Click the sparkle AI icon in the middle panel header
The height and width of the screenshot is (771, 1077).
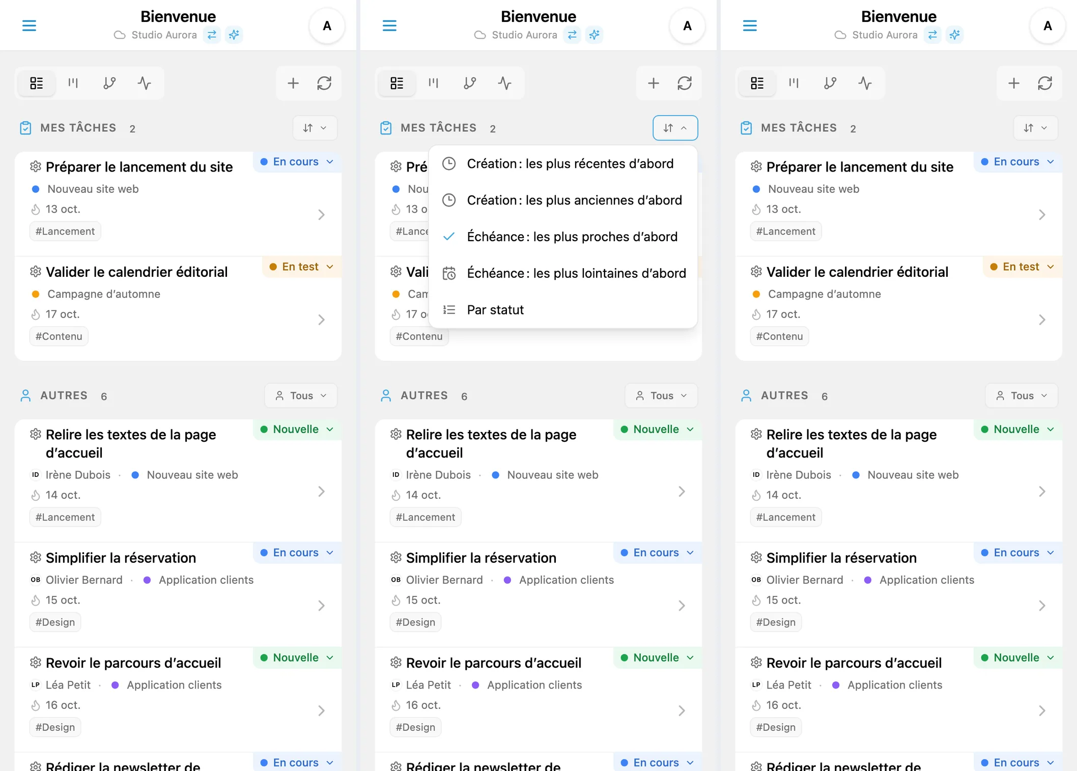tap(594, 35)
